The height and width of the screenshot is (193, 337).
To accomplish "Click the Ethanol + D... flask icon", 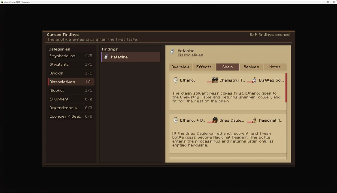I will [176, 120].
